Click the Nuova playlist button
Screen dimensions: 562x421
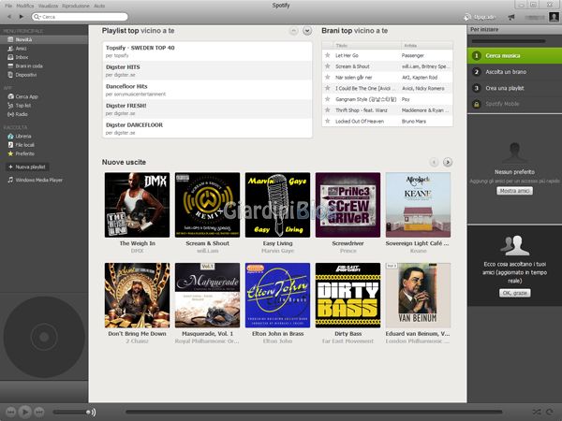27,167
